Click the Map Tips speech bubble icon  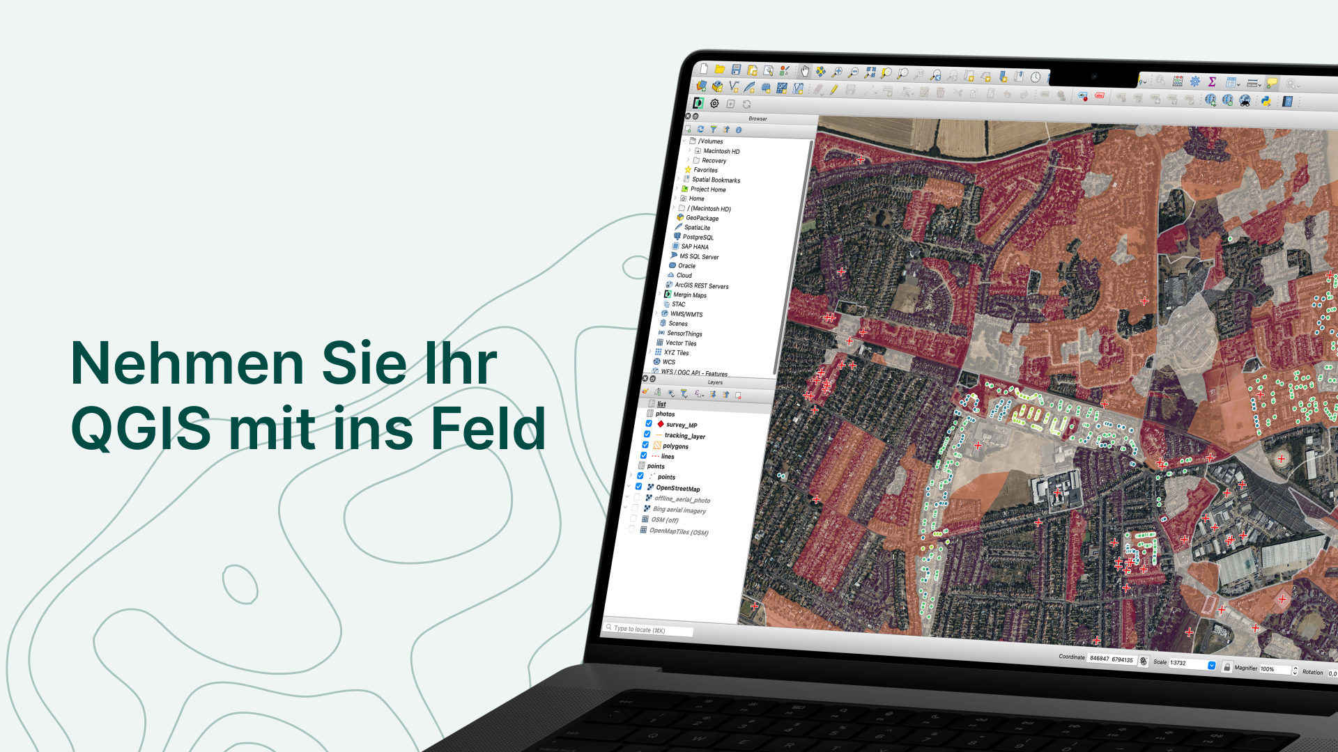point(1272,83)
